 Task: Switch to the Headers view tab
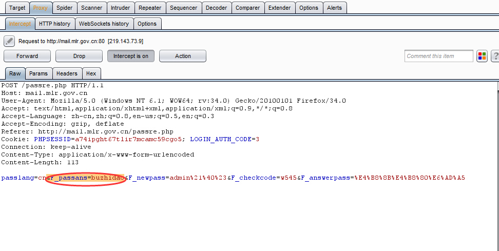point(67,73)
